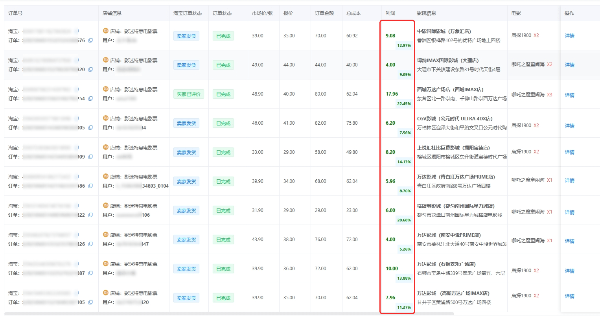Viewport: 600px width, 317px height.
Task: Click 已完成 tag in order 087 row
Action: (x=223, y=269)
